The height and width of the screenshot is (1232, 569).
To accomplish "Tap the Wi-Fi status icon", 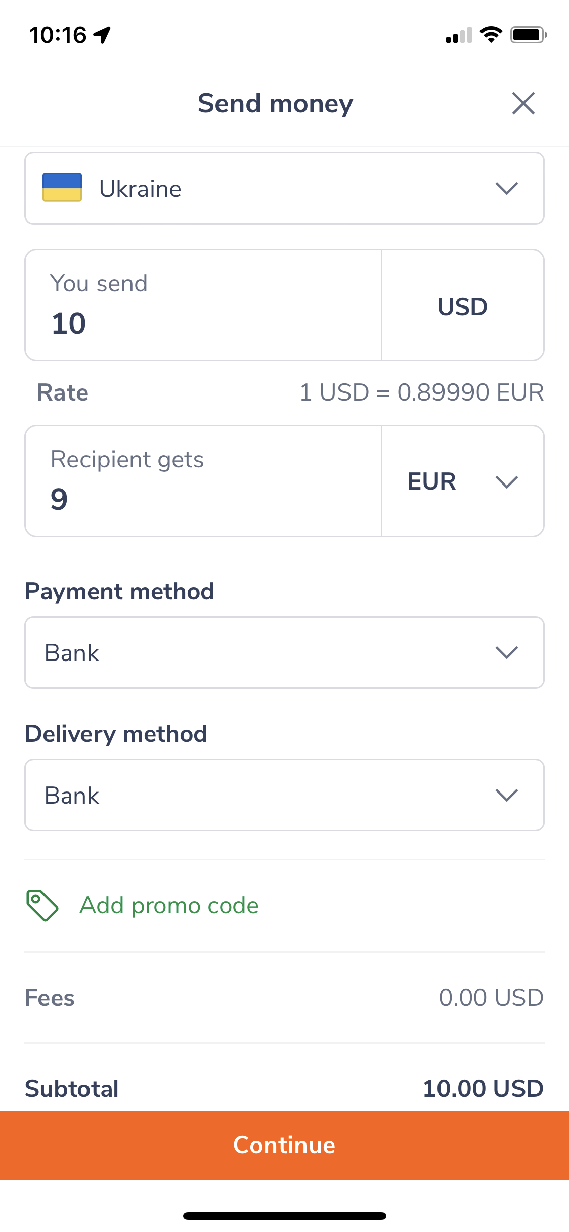I will click(490, 35).
